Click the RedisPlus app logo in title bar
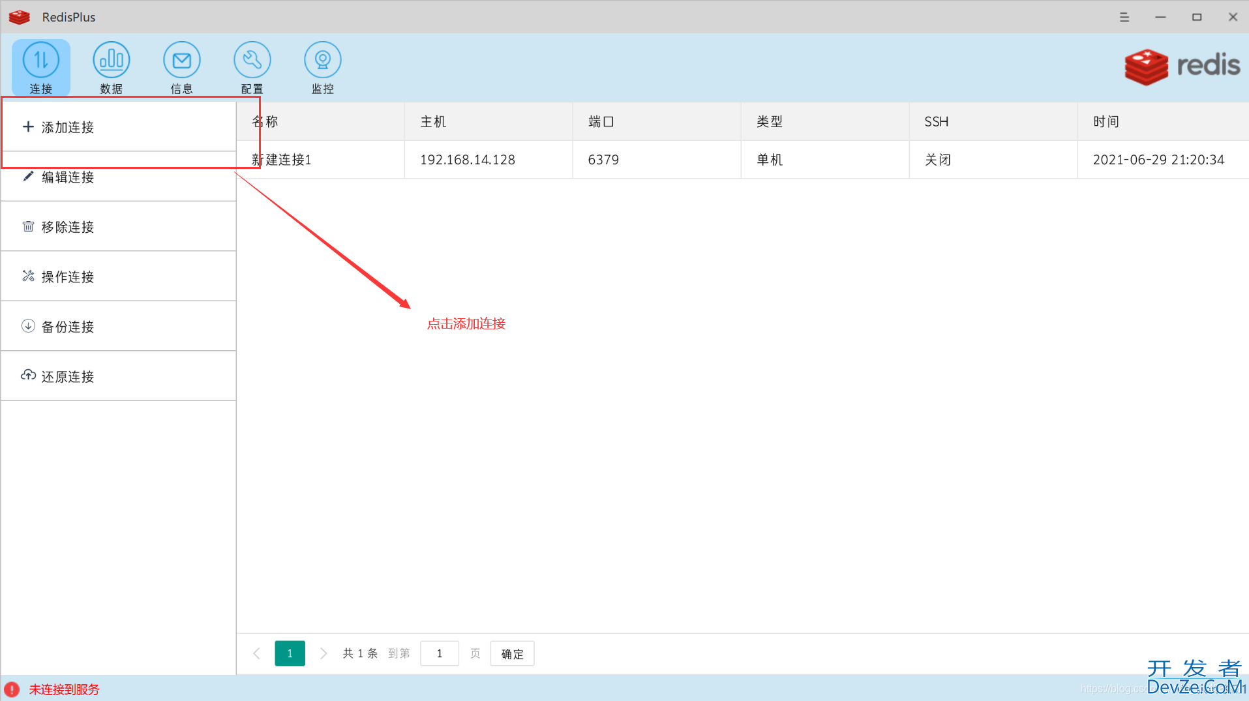1249x701 pixels. click(20, 17)
